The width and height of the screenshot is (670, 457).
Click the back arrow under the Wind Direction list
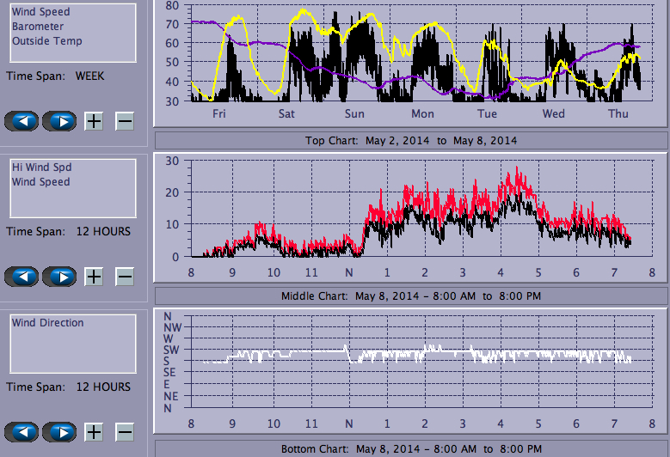click(x=22, y=432)
